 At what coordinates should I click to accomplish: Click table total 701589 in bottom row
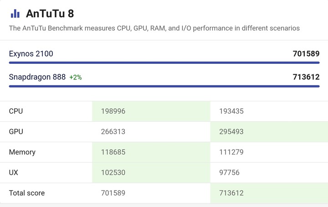click(x=113, y=193)
